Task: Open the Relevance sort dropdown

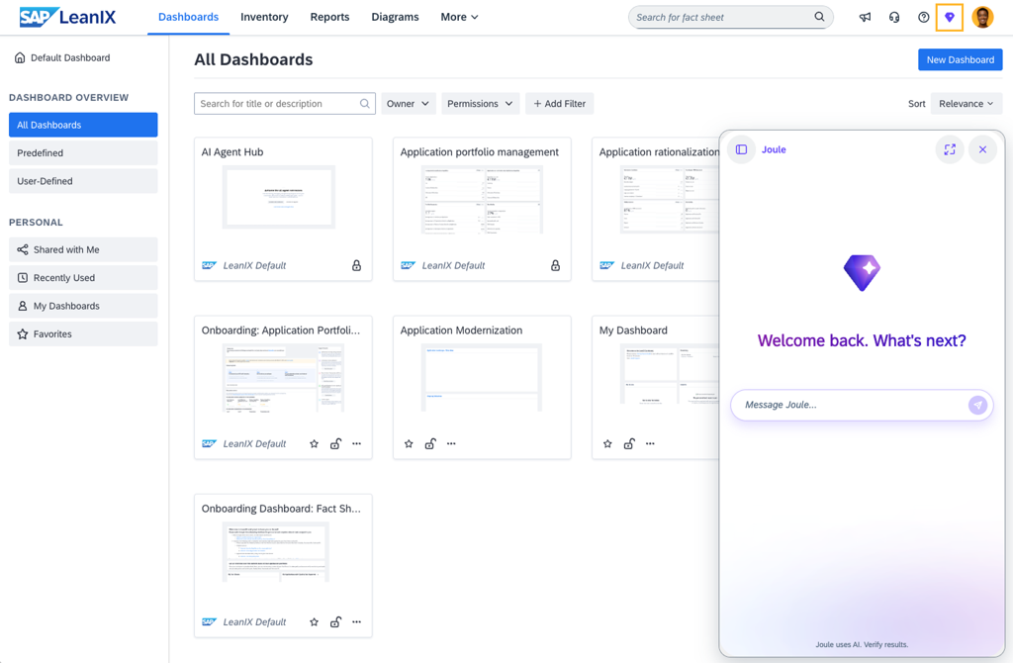Action: [x=966, y=103]
